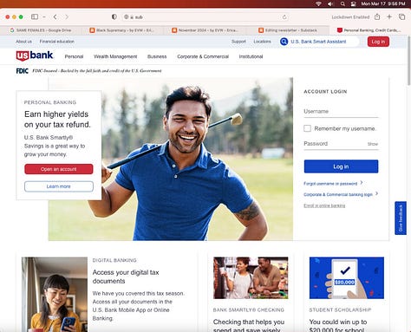Select the Personal Banking, Credit Cards tab

pyautogui.click(x=369, y=30)
